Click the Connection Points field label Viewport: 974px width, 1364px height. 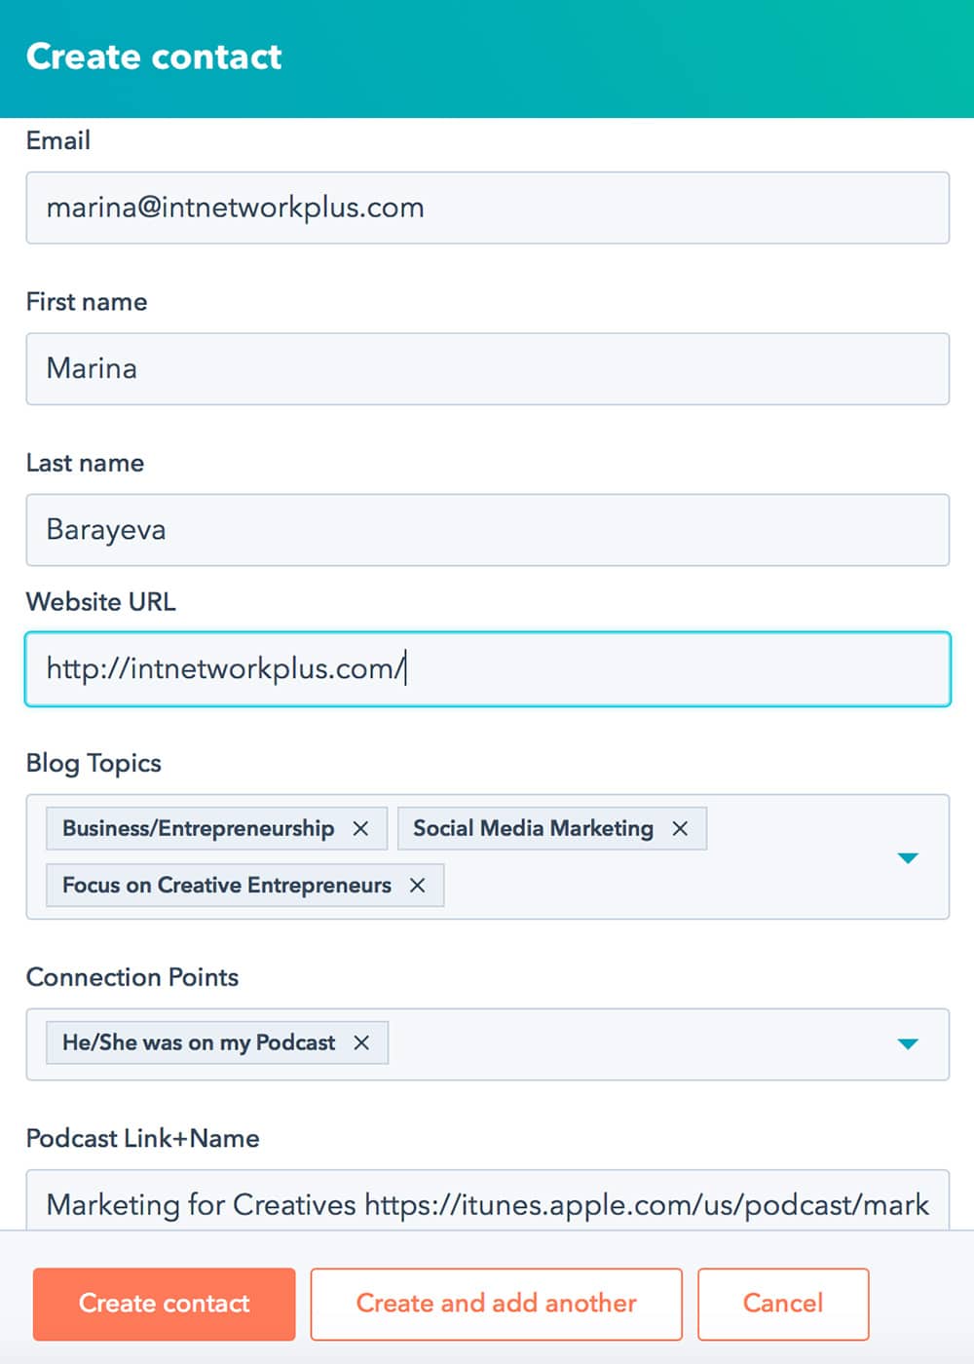132,977
